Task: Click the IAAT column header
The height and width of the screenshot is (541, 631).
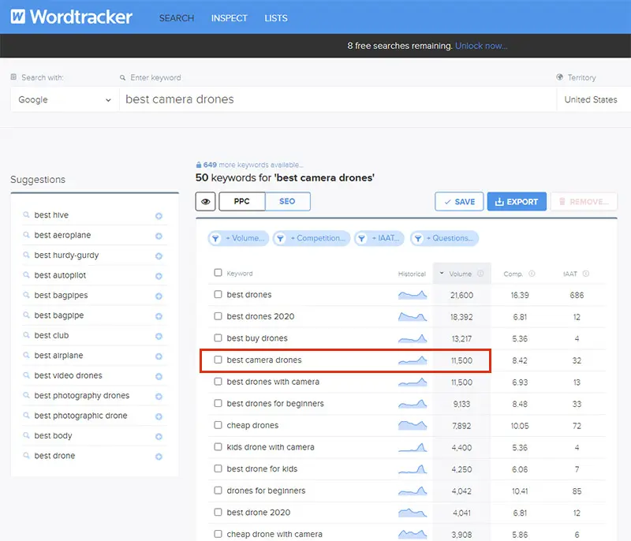Action: point(569,274)
